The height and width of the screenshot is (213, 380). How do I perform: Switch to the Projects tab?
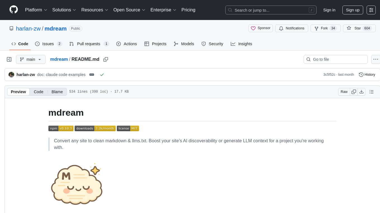155,44
